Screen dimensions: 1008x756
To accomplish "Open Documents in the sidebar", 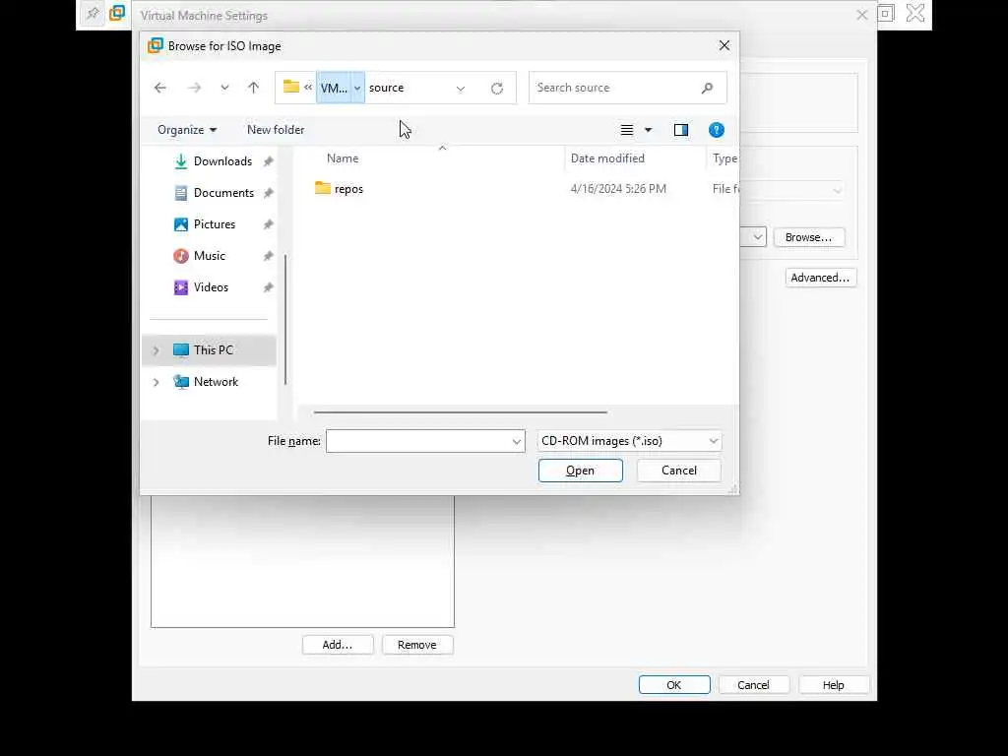I will click(223, 193).
